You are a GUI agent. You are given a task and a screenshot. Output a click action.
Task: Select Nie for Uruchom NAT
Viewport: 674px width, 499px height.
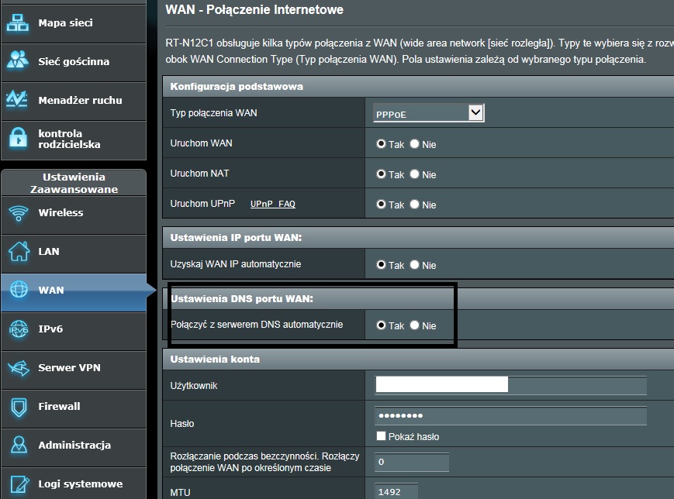tap(414, 174)
